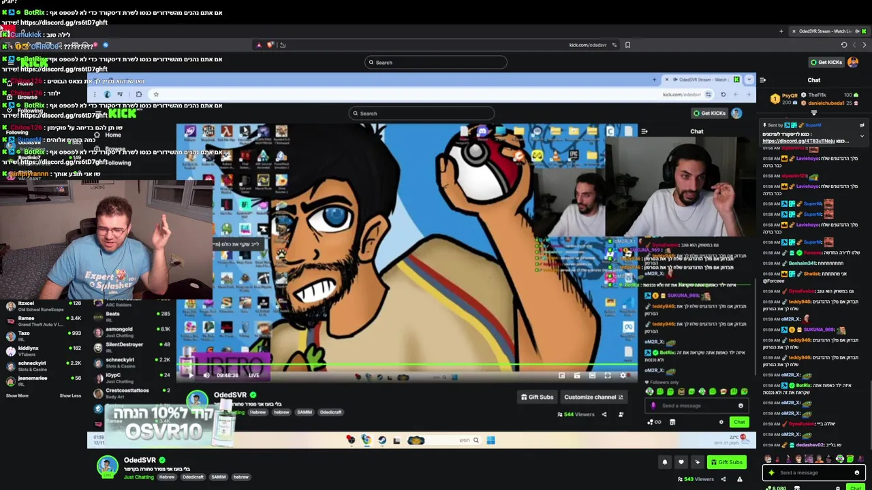Open kiddlynx channel in sidebar
Viewport: 872px width, 490px height.
[43, 350]
